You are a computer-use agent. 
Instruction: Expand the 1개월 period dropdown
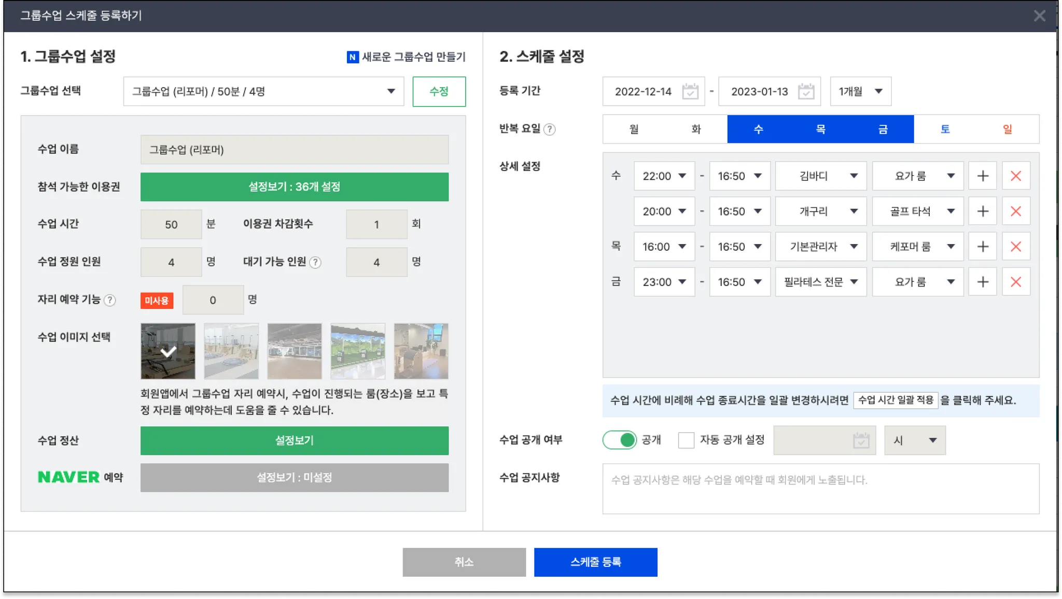tap(860, 92)
